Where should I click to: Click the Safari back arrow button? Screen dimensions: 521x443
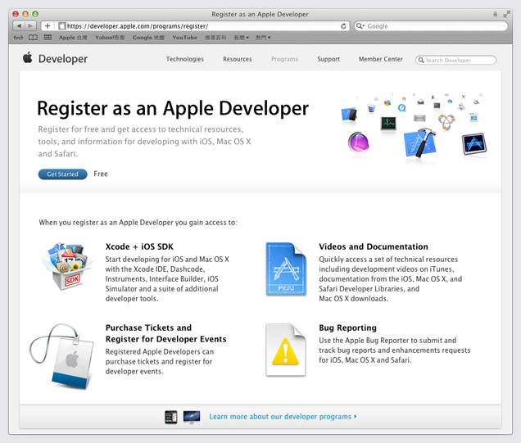pos(19,26)
